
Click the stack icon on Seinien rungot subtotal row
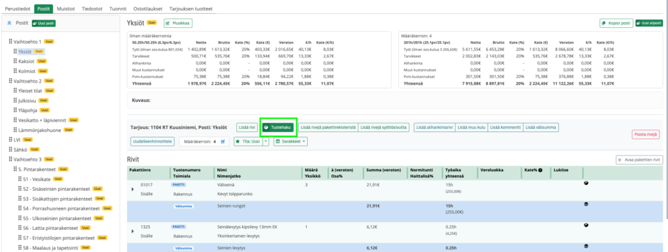click(586, 204)
